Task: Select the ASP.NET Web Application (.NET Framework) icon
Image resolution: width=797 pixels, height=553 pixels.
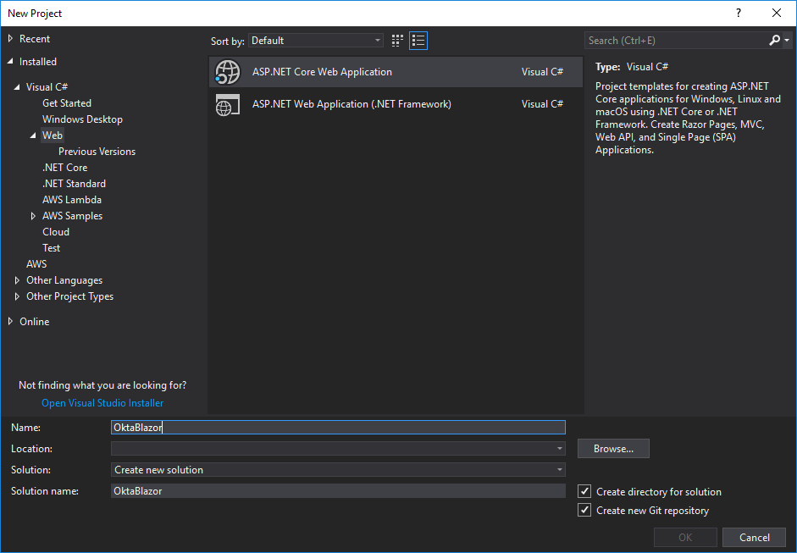Action: point(228,104)
